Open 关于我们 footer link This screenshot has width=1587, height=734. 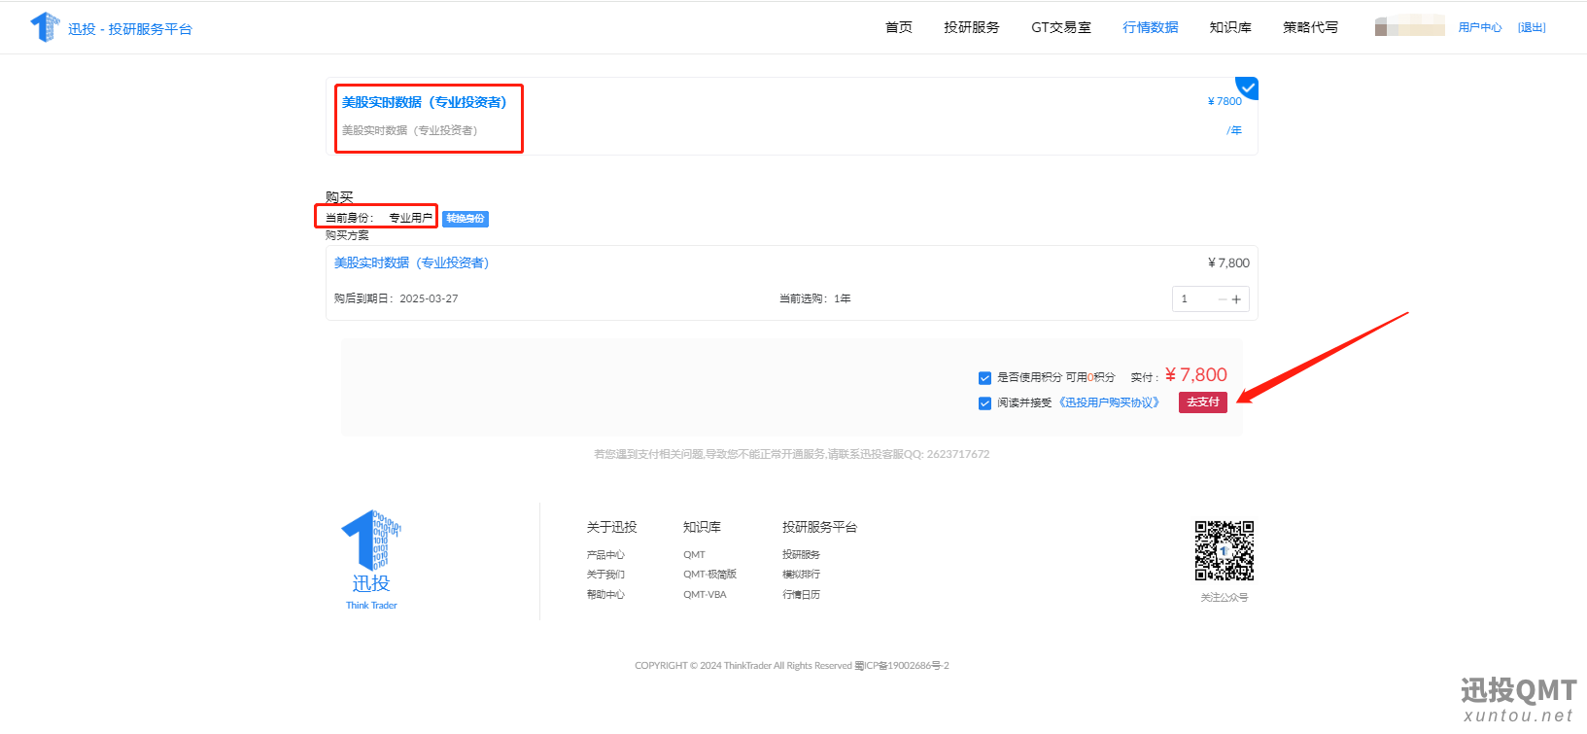[x=605, y=575]
